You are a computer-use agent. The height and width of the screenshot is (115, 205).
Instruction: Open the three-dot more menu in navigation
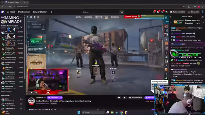(51, 12)
